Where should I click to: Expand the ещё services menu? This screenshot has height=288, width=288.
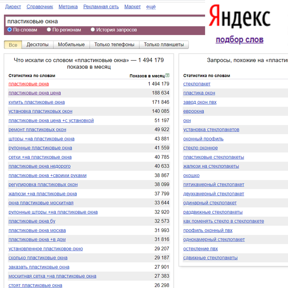(151, 7)
